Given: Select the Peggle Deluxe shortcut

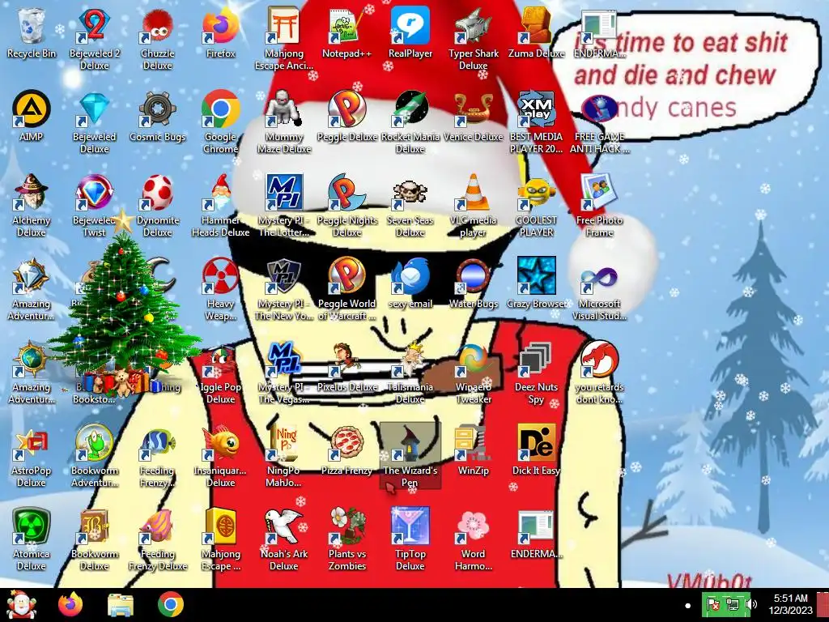Looking at the screenshot, I should coord(346,117).
